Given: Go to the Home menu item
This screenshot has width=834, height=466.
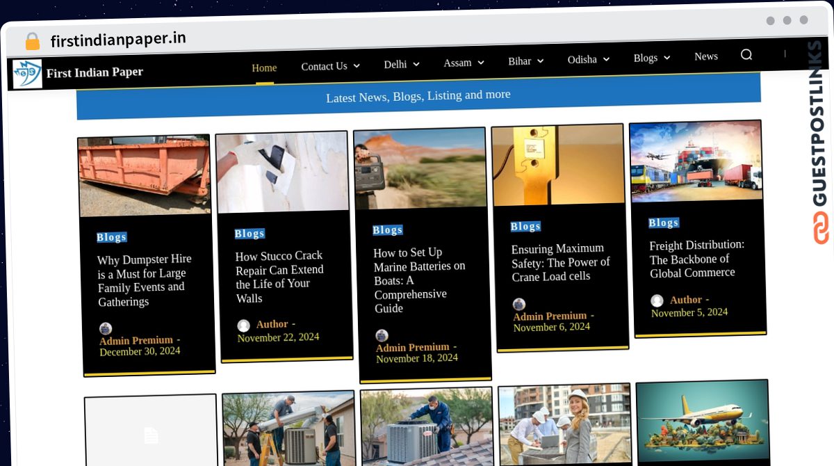Looking at the screenshot, I should [x=264, y=68].
